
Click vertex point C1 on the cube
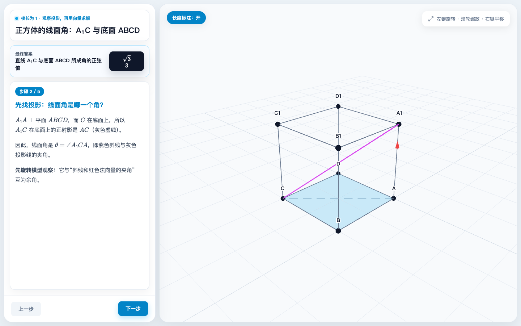(x=278, y=124)
